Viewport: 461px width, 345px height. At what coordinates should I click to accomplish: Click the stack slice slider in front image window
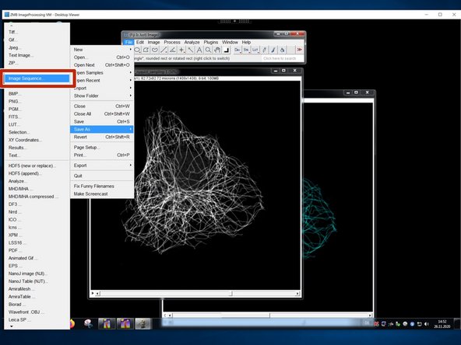pos(197,293)
